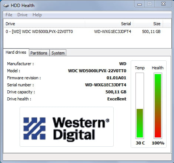Click the Model label

click(14, 71)
